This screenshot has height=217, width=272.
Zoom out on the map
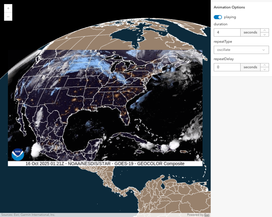pos(8,17)
